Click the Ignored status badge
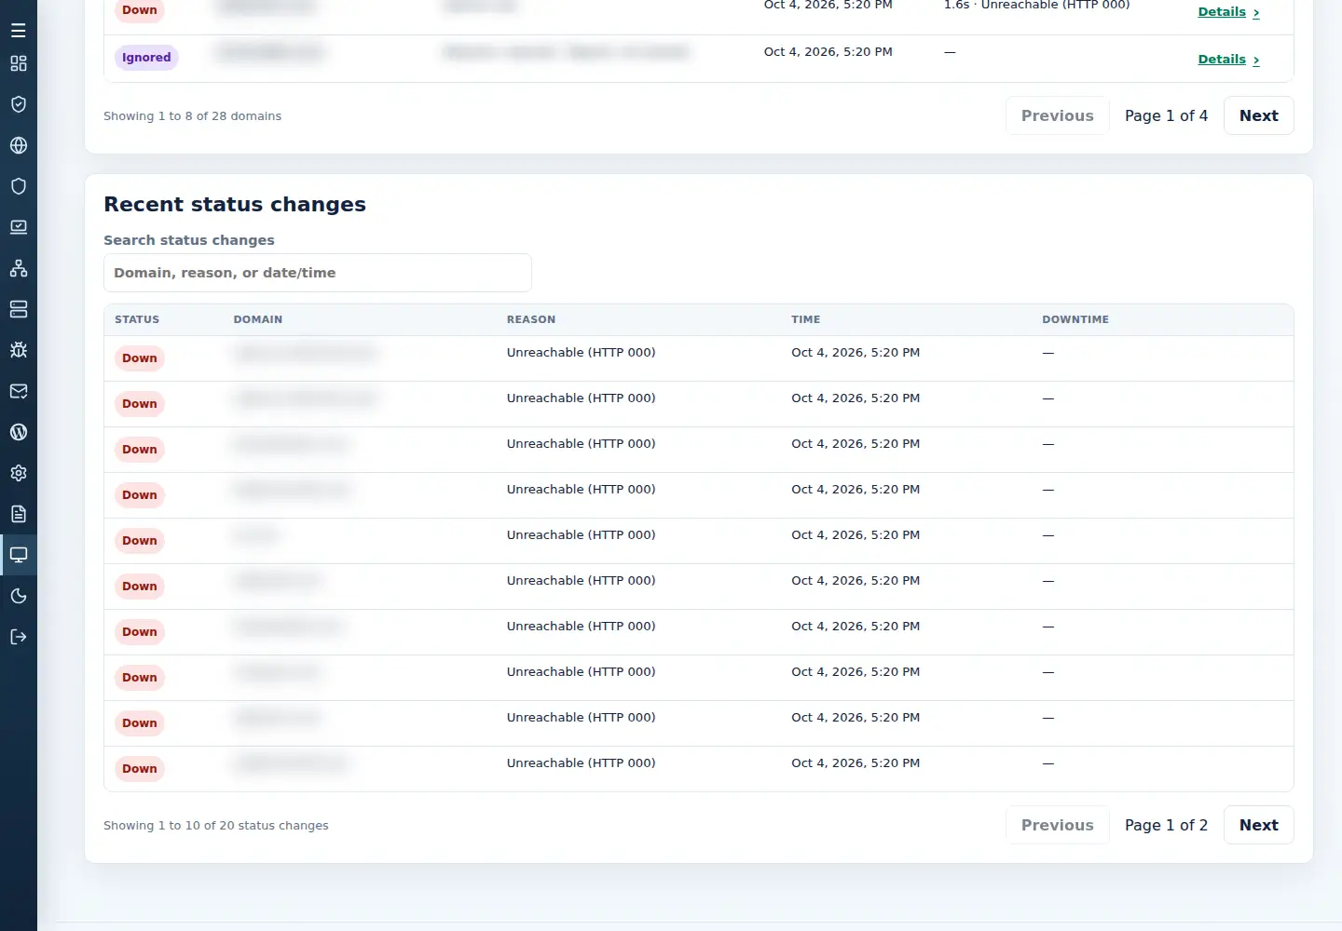 click(146, 58)
